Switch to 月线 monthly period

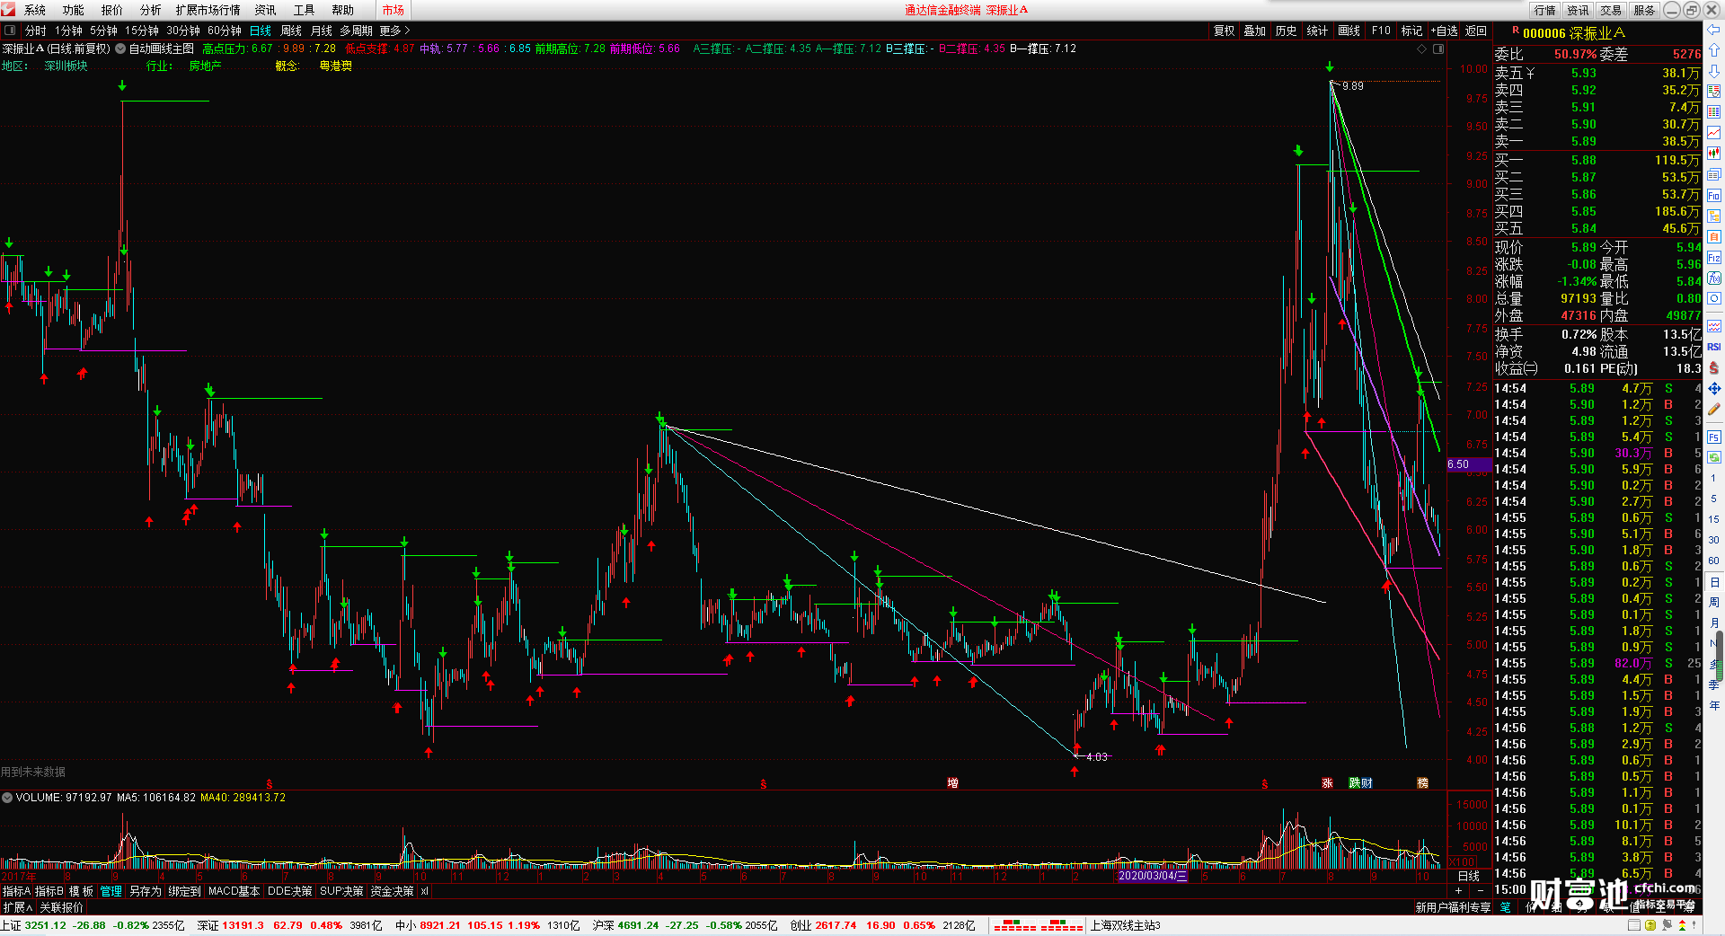(322, 31)
